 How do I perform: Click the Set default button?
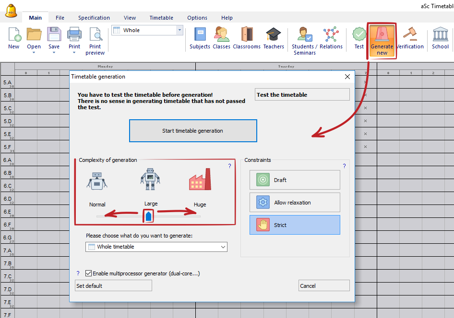coord(113,286)
